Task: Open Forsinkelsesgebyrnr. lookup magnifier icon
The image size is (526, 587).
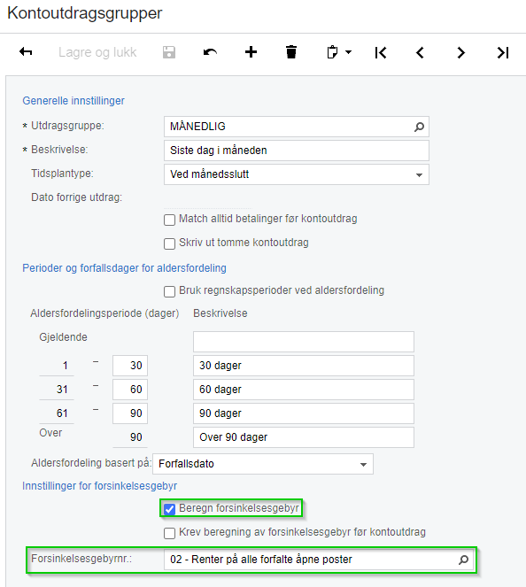Action: click(463, 560)
